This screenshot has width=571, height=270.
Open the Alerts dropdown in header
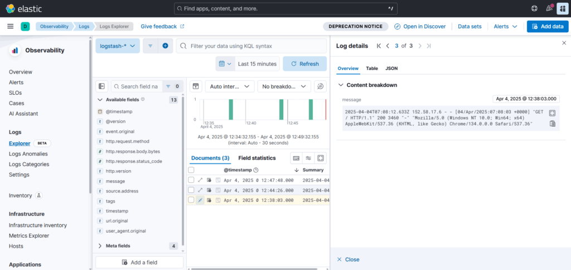505,26
